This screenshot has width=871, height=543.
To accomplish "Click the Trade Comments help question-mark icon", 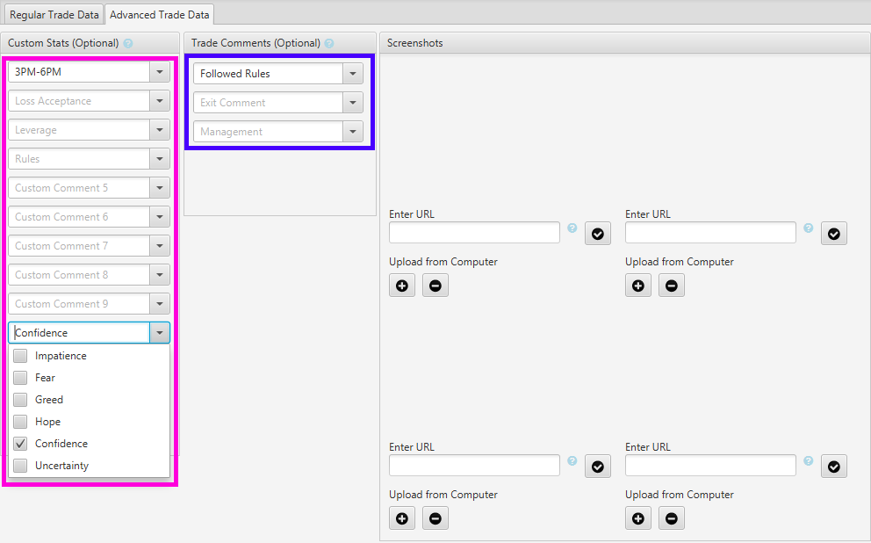I will 329,43.
